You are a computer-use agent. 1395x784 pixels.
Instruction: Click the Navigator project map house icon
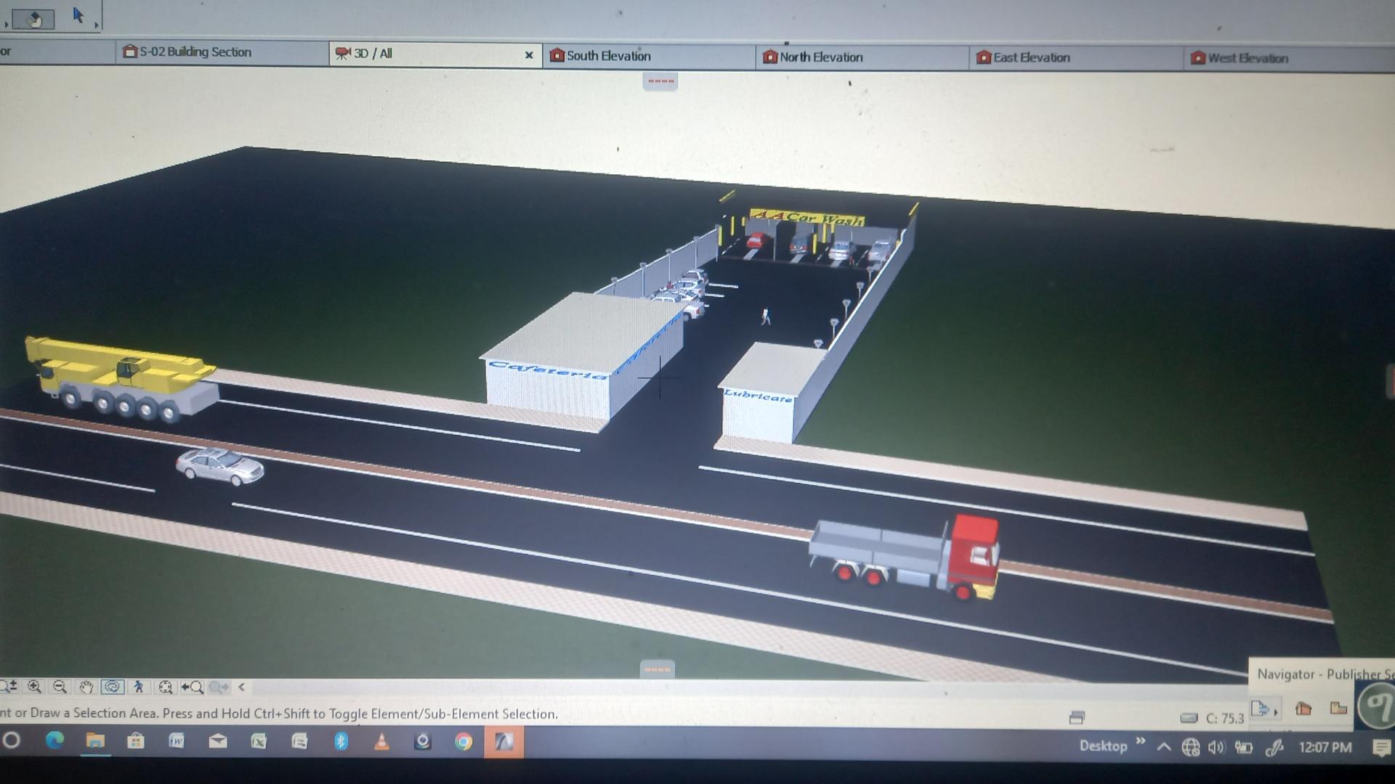[1303, 709]
